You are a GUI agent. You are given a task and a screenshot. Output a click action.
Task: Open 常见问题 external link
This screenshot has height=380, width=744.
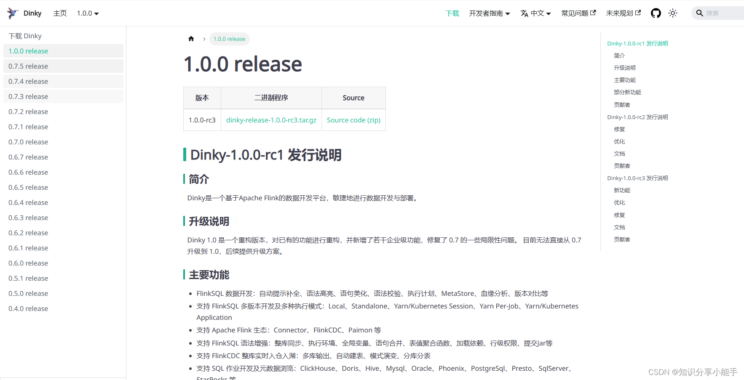[x=579, y=13]
